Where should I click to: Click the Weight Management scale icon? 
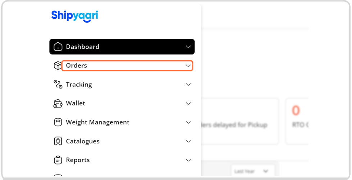(x=58, y=122)
